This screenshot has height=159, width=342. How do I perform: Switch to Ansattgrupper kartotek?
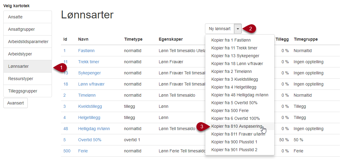tap(28, 29)
